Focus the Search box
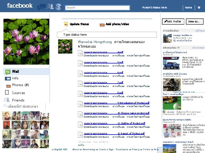205x153 pixels. click(97, 8)
